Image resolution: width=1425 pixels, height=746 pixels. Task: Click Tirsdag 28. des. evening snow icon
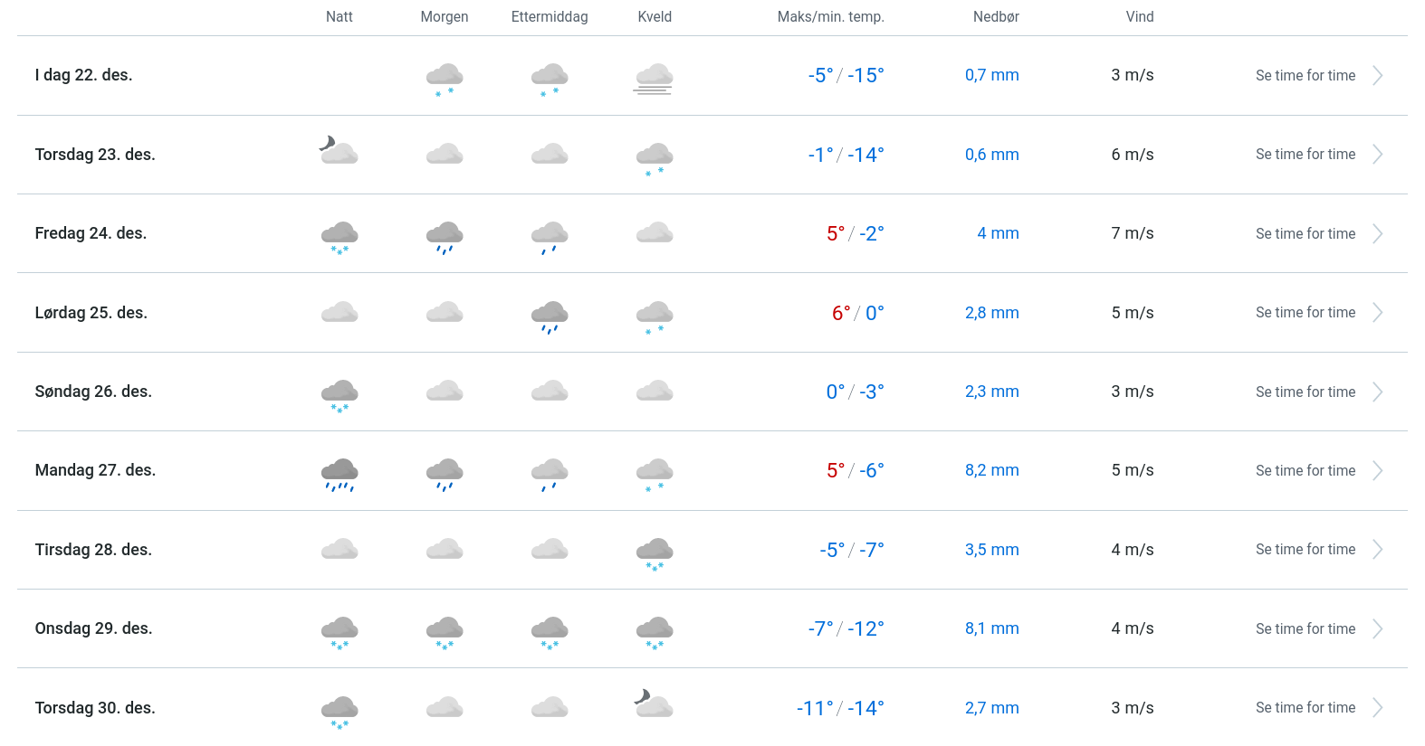(x=655, y=553)
